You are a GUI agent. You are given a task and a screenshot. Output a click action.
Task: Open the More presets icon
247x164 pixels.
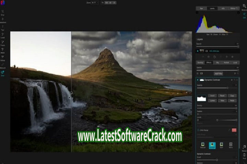pyautogui.click(x=231, y=145)
